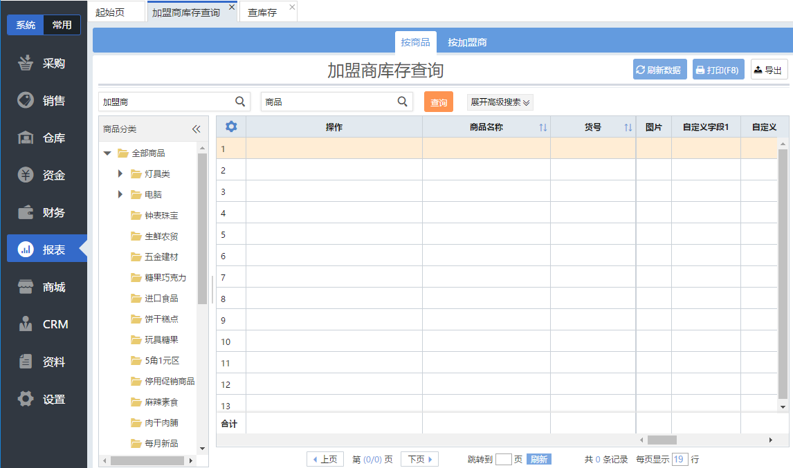793x468 pixels.
Task: Click the 刷新数据 button
Action: pos(659,70)
